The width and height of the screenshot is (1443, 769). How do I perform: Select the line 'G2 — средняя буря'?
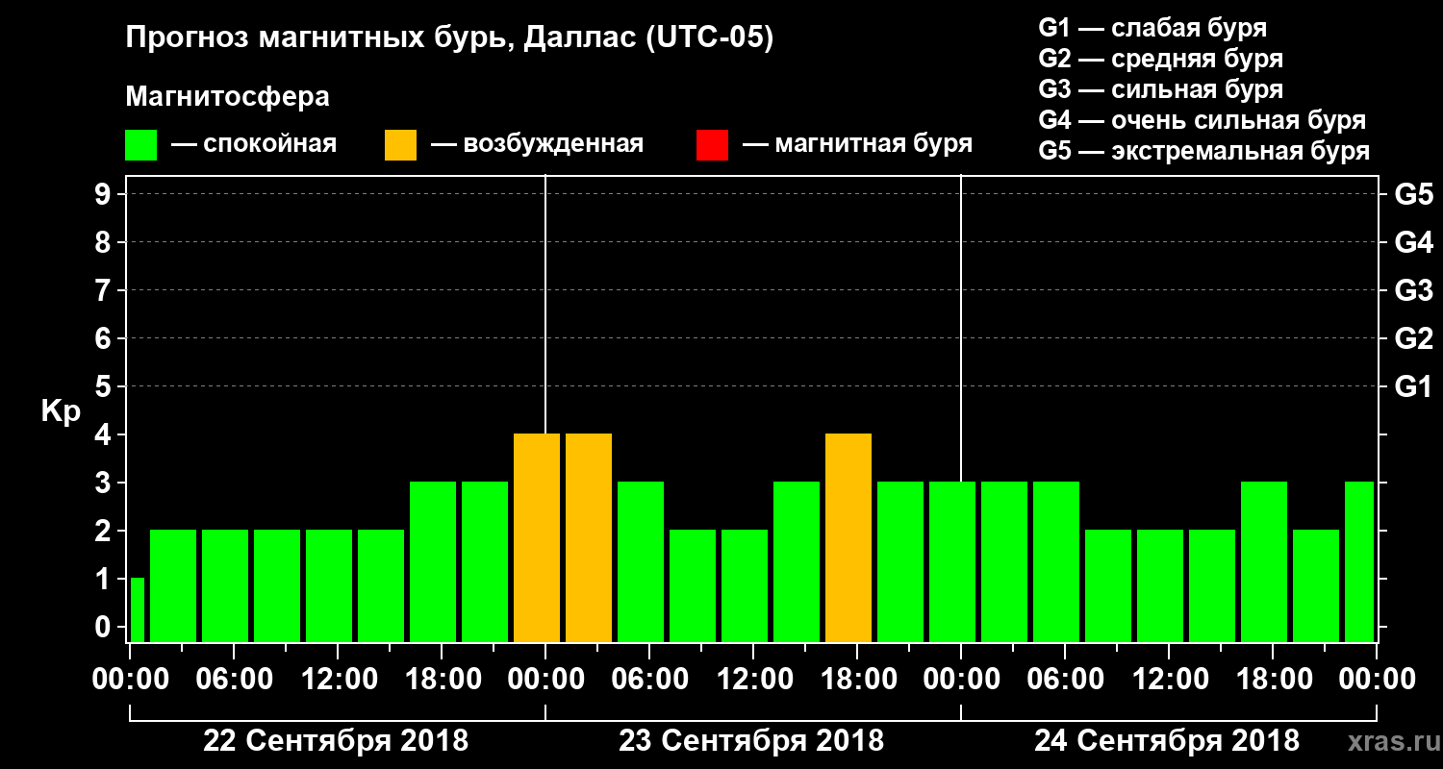[x=1160, y=59]
